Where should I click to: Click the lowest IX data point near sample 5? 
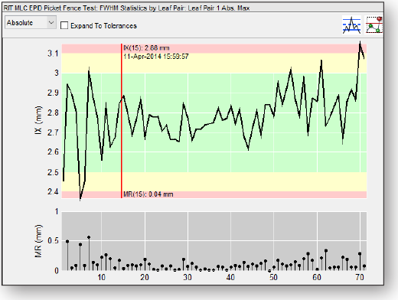point(80,199)
